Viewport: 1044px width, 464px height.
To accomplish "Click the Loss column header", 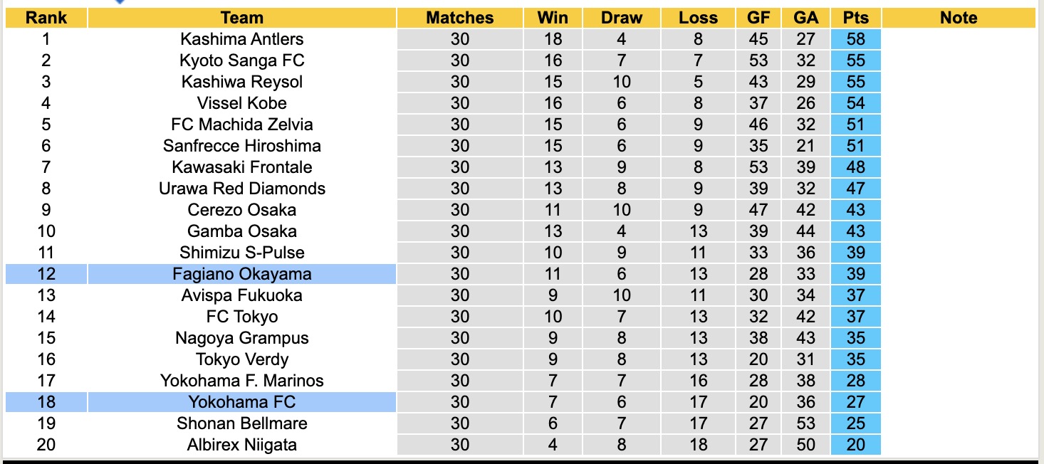I will (x=698, y=18).
